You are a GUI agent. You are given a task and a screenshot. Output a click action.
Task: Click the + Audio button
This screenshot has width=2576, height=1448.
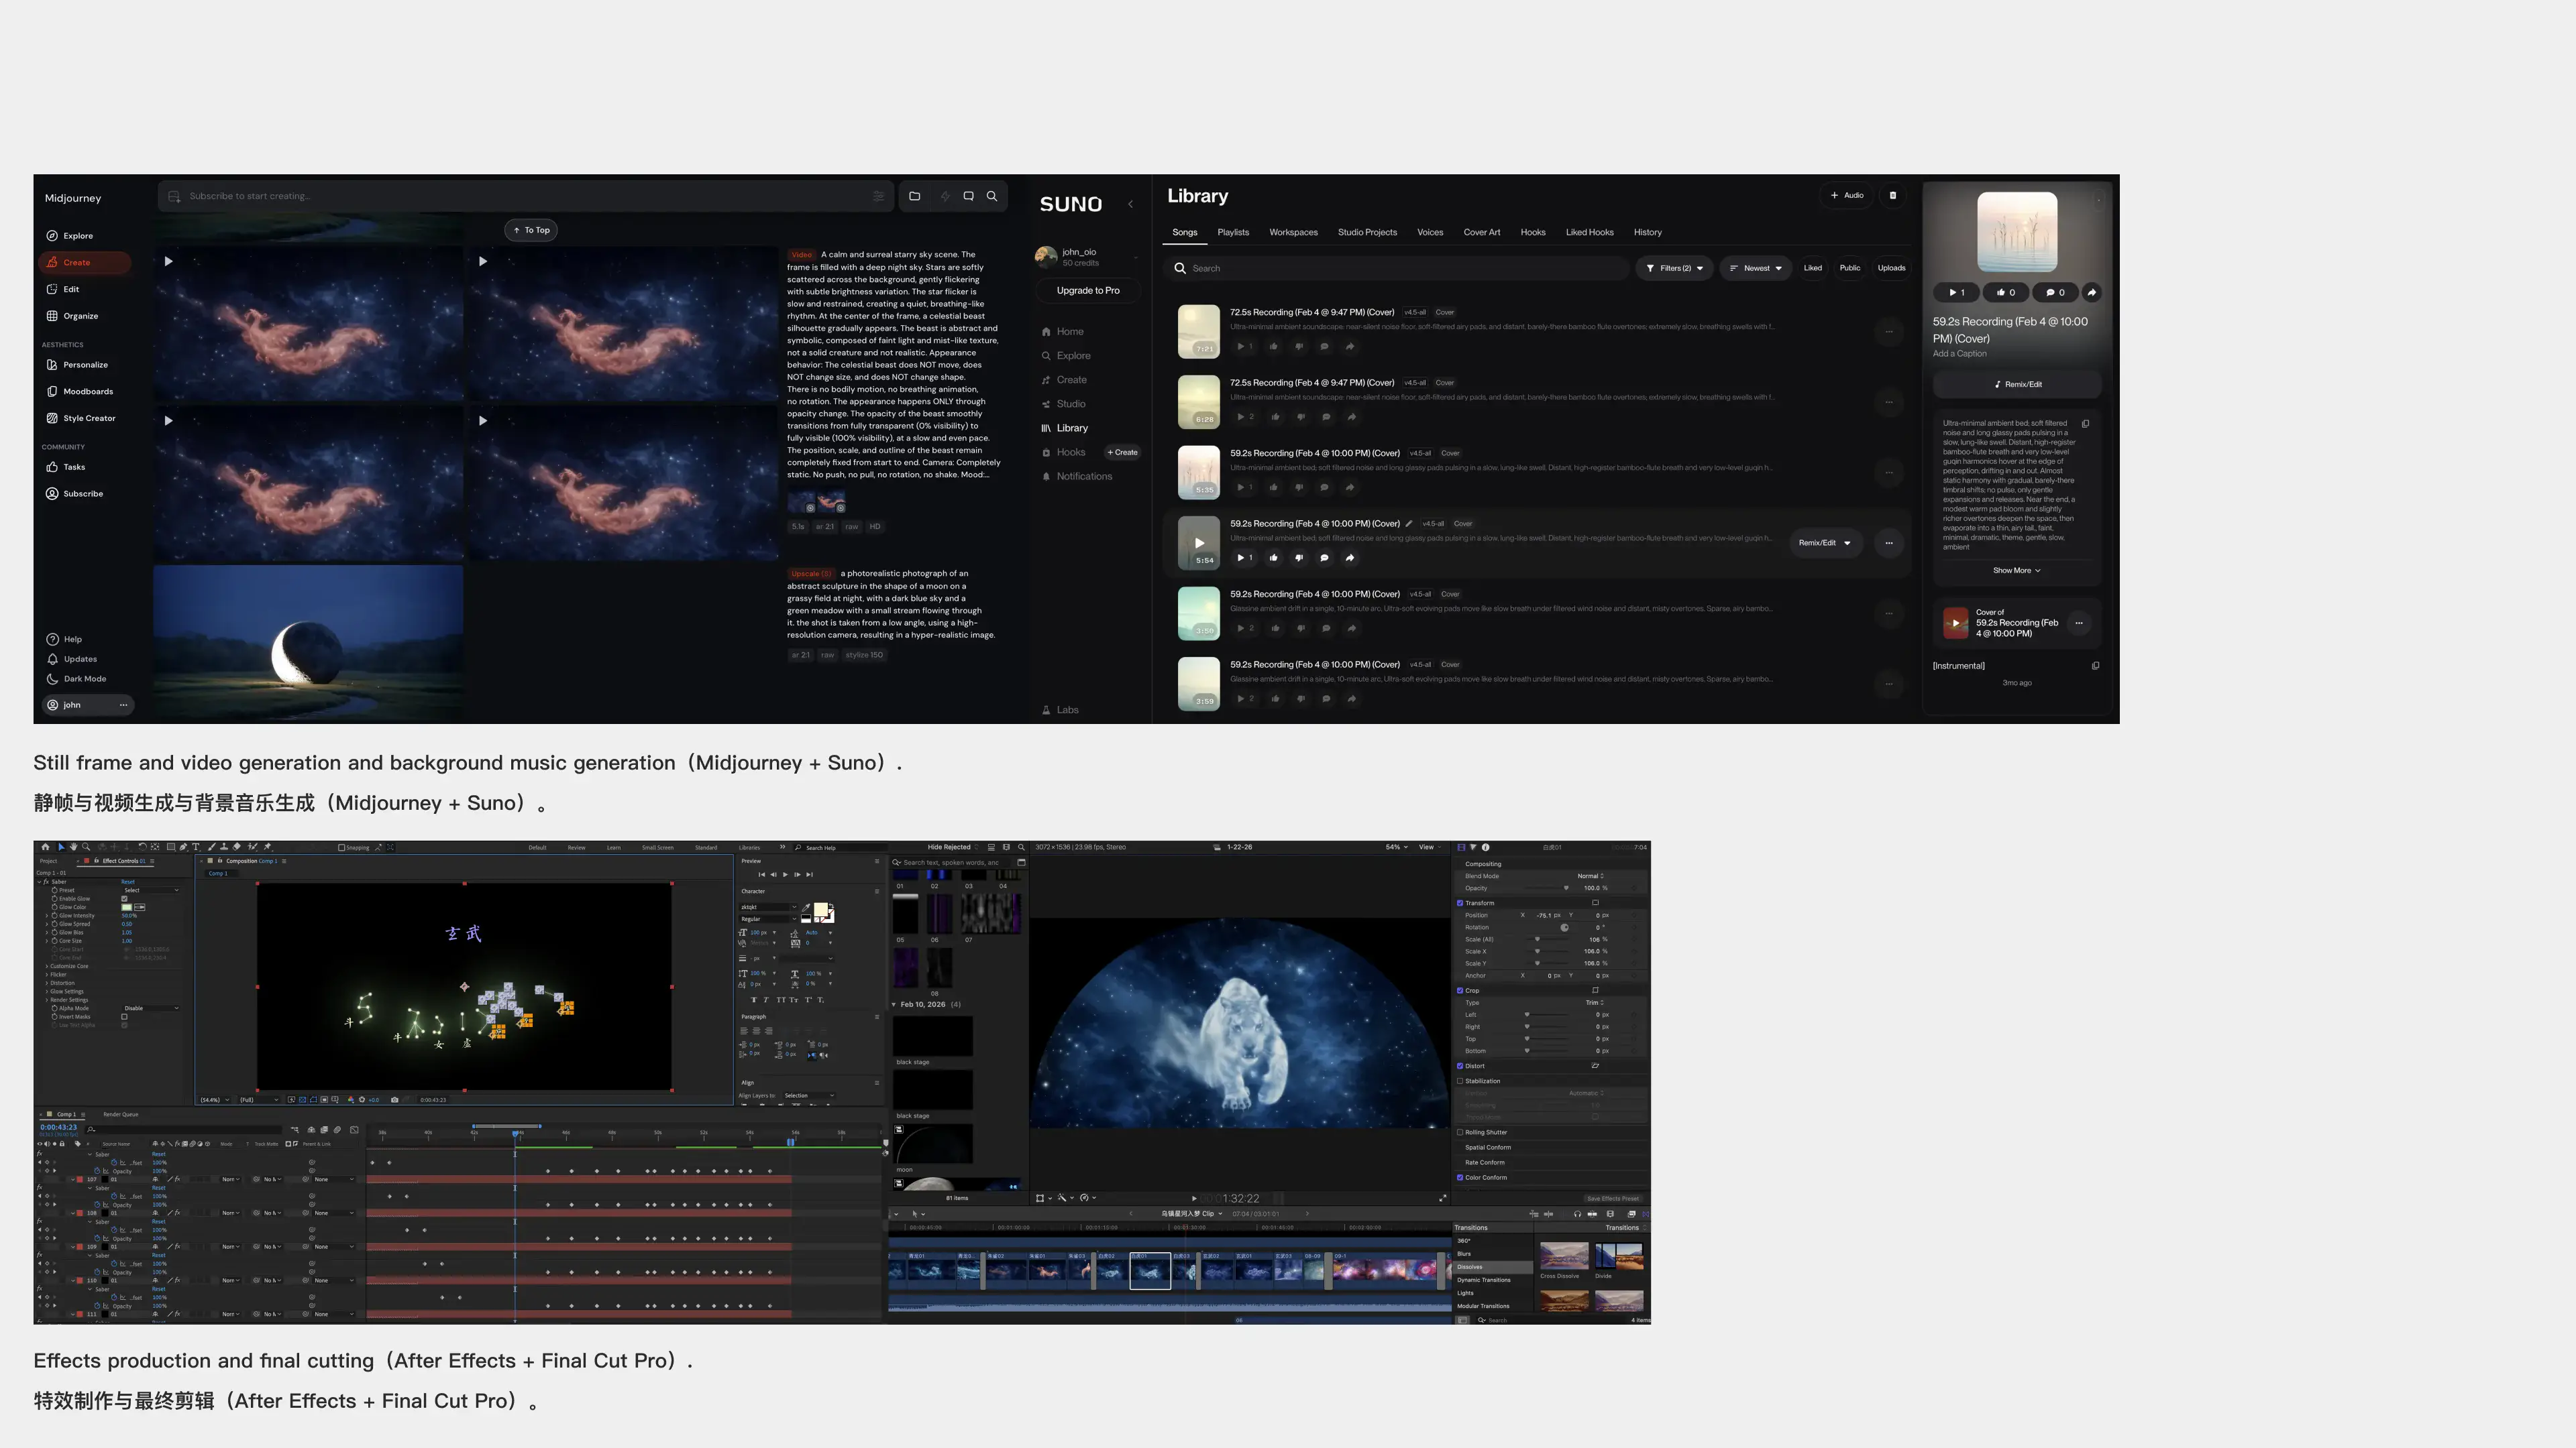click(x=1847, y=196)
